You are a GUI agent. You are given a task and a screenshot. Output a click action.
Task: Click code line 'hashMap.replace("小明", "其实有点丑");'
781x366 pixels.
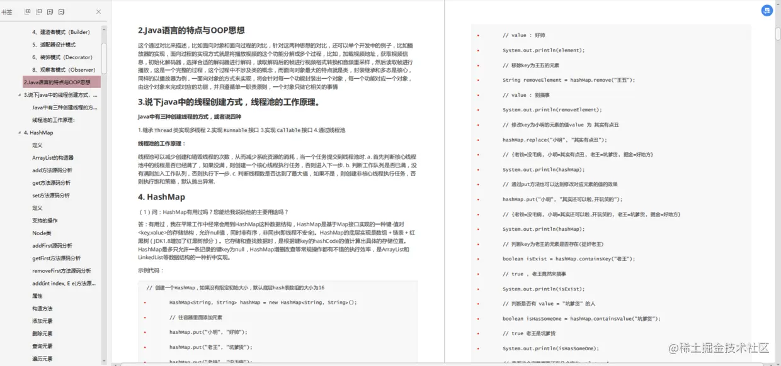coord(554,140)
